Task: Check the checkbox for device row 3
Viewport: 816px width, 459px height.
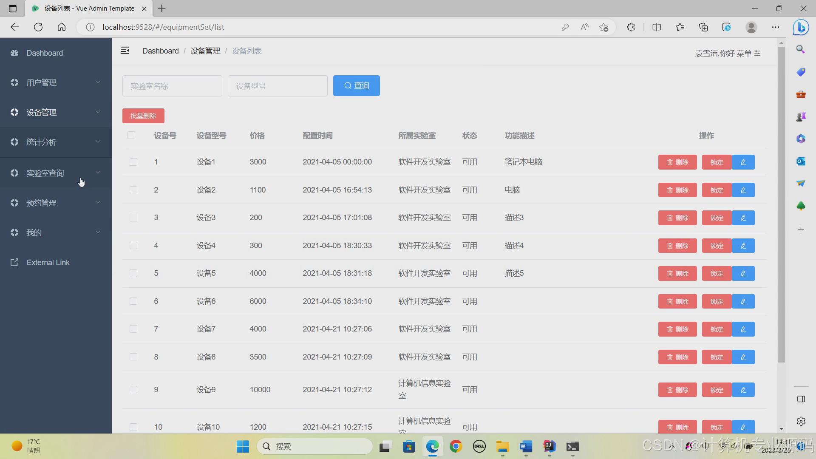Action: coord(133,218)
